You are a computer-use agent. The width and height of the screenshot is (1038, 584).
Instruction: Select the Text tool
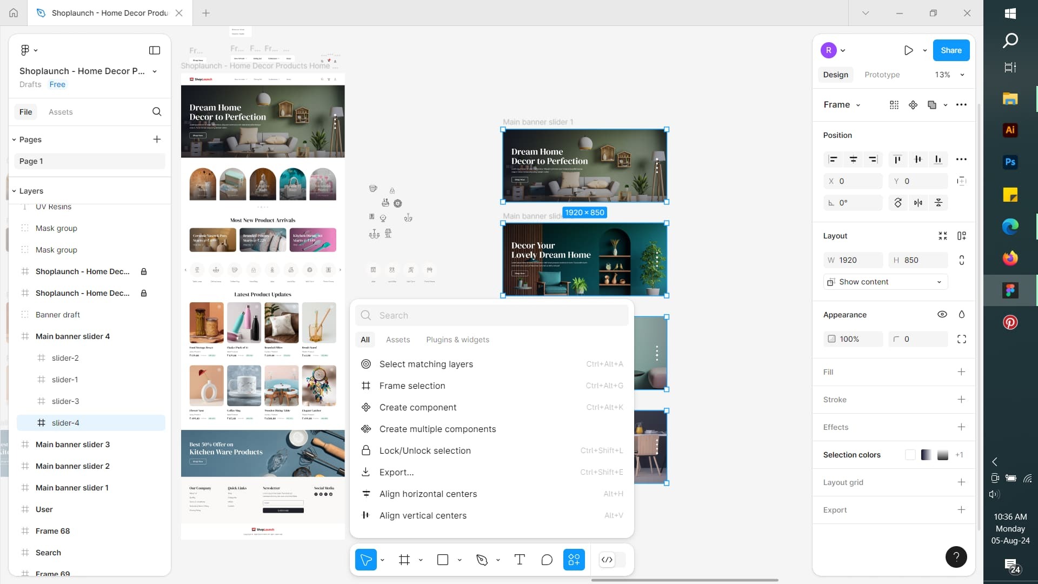point(520,560)
